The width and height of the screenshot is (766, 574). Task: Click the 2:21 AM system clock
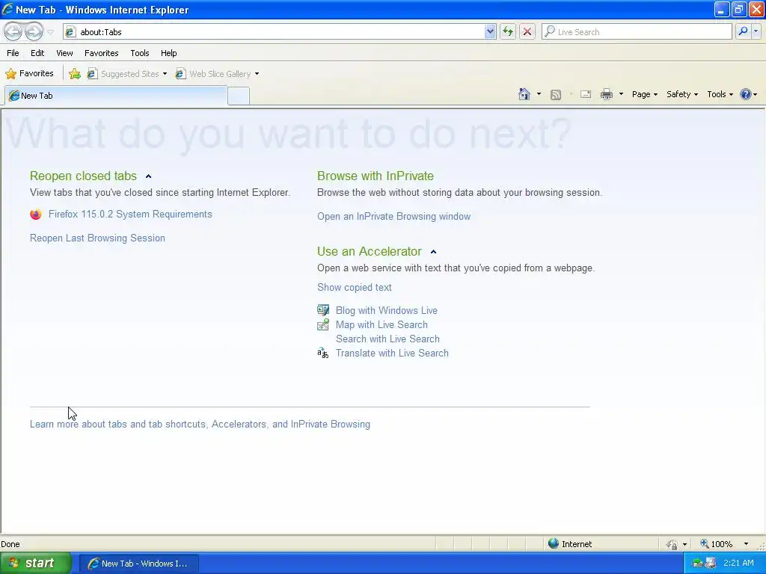[738, 563]
